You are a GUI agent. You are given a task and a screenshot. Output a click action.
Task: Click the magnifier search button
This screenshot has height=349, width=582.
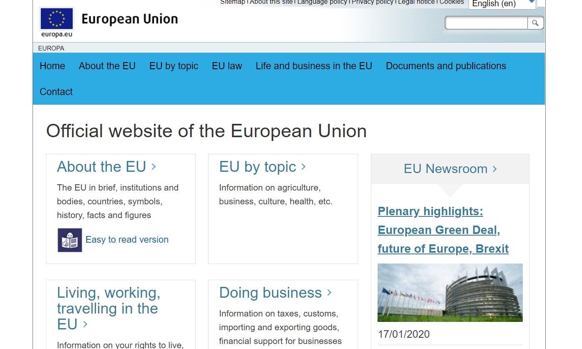point(535,23)
